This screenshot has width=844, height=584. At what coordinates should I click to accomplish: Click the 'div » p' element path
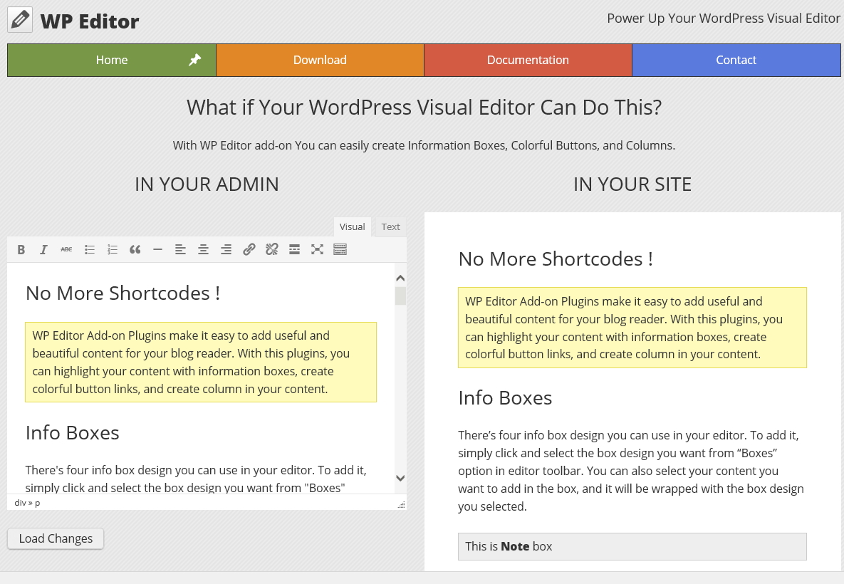coord(27,503)
